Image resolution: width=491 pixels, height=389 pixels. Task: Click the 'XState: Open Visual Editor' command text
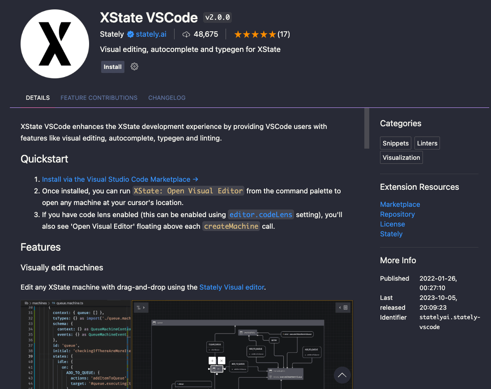tap(188, 191)
